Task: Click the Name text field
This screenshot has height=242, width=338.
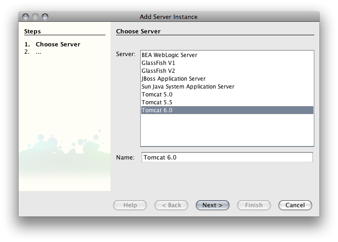Action: [x=227, y=157]
